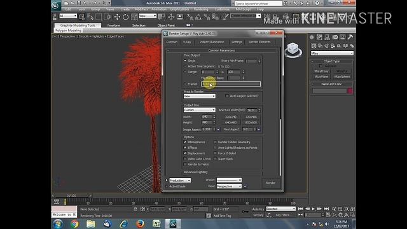407x229 pixels.
Task: Click the 320x240 preset size button
Action: tap(230, 117)
